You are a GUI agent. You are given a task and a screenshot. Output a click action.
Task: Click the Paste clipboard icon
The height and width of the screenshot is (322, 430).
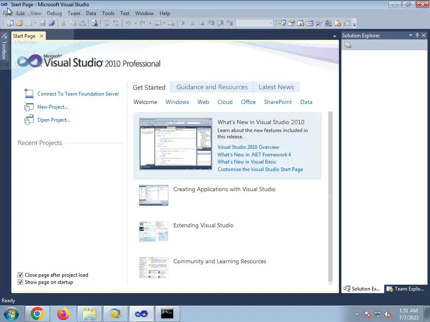82,23
